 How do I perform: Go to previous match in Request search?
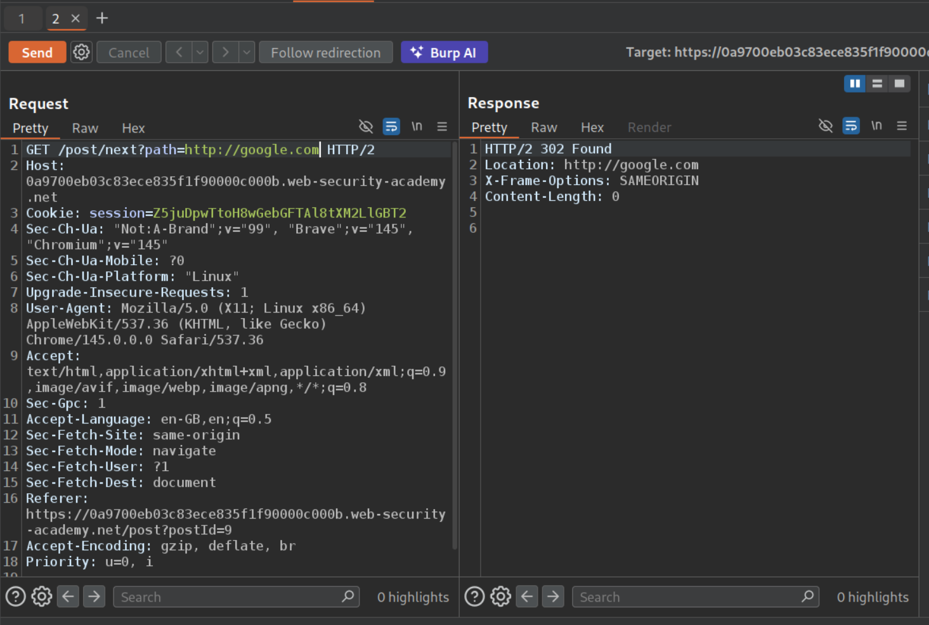tap(68, 596)
